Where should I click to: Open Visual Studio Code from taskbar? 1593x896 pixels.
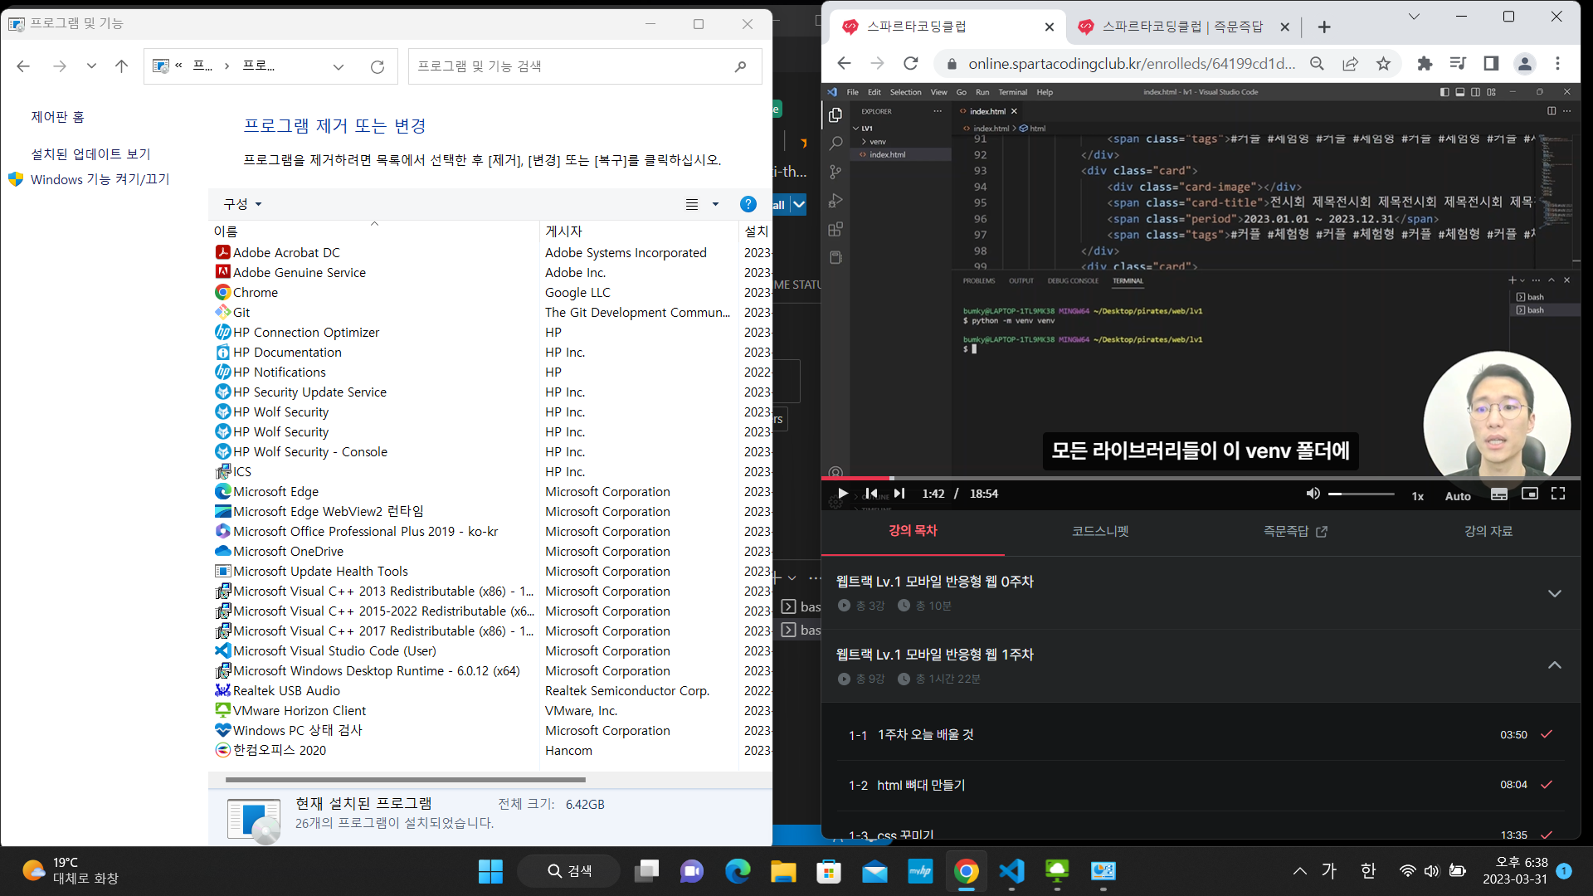[x=1011, y=871]
